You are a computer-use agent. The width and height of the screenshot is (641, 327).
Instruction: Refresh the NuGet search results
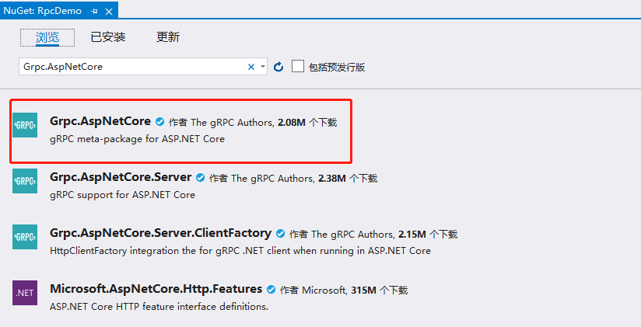click(278, 67)
